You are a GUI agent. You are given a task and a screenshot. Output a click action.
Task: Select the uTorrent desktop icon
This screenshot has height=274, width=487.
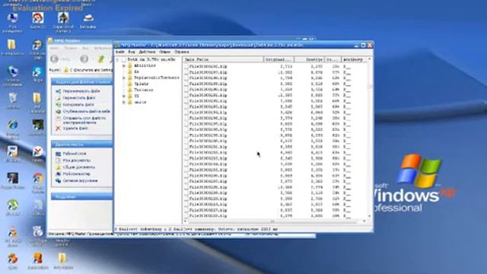[12, 205]
